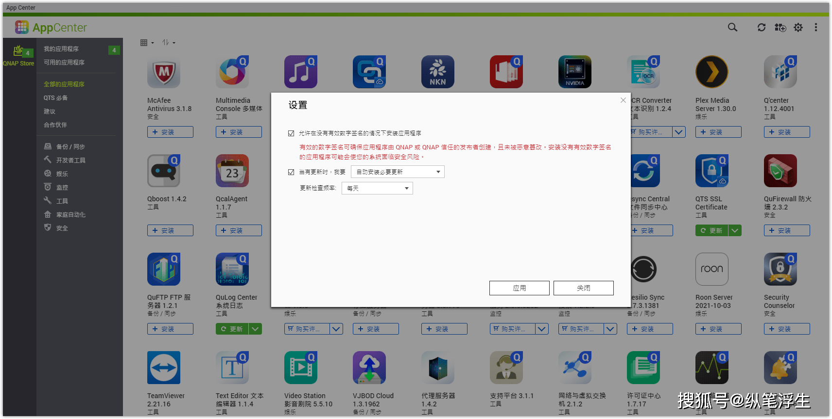
Task: Update QTS SSL Certificate 更新 button
Action: 712,230
